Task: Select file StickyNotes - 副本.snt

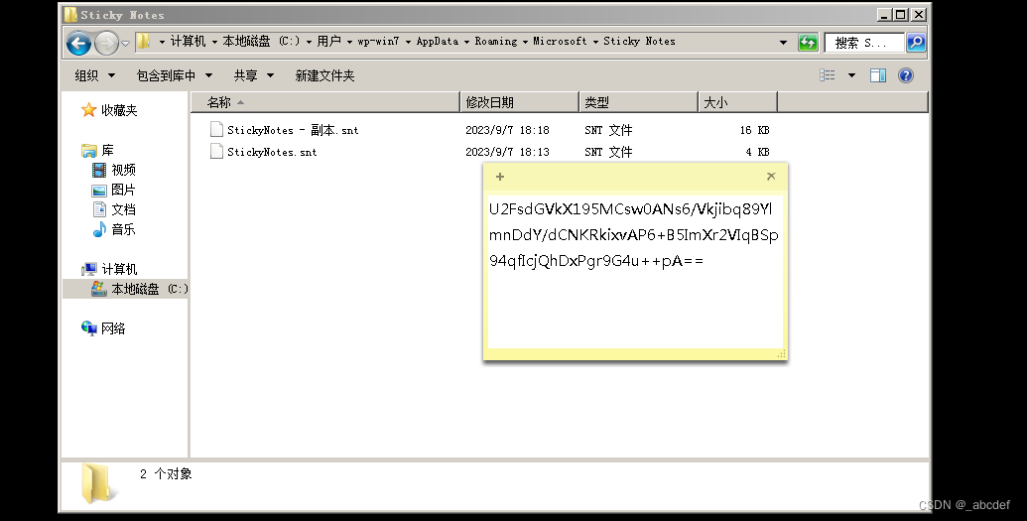Action: 293,130
